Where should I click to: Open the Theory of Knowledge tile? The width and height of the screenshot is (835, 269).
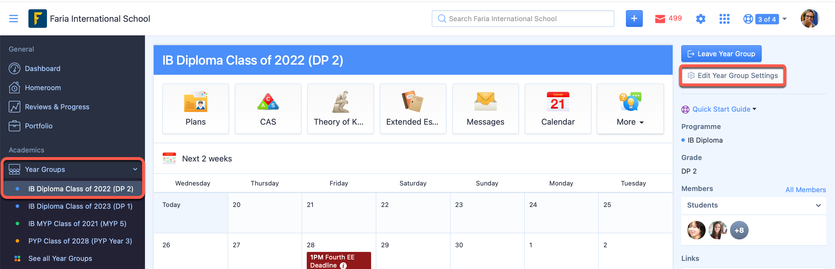point(340,109)
